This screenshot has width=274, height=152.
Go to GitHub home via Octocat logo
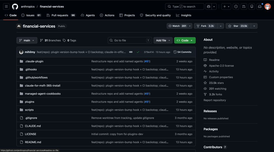point(15,7)
